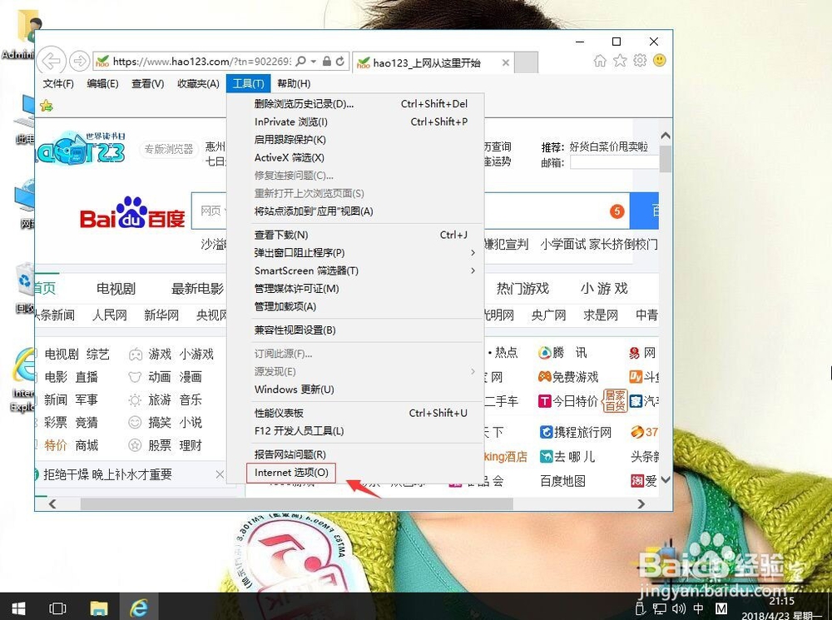832x620 pixels.
Task: Click the browser Back arrow button
Action: point(52,61)
